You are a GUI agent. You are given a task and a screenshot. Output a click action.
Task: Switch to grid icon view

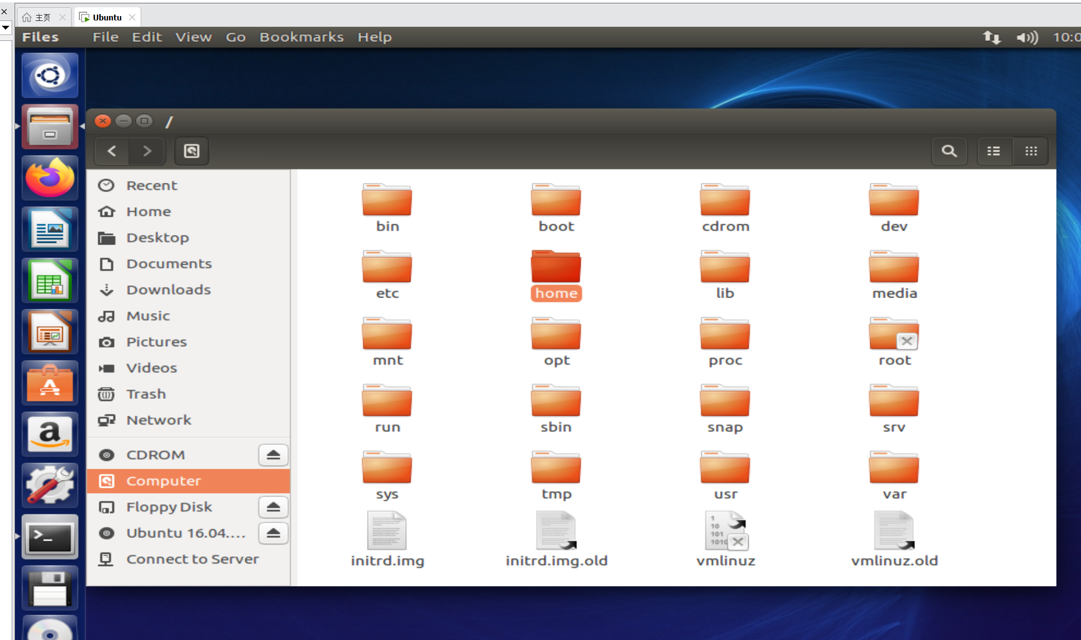point(1031,151)
